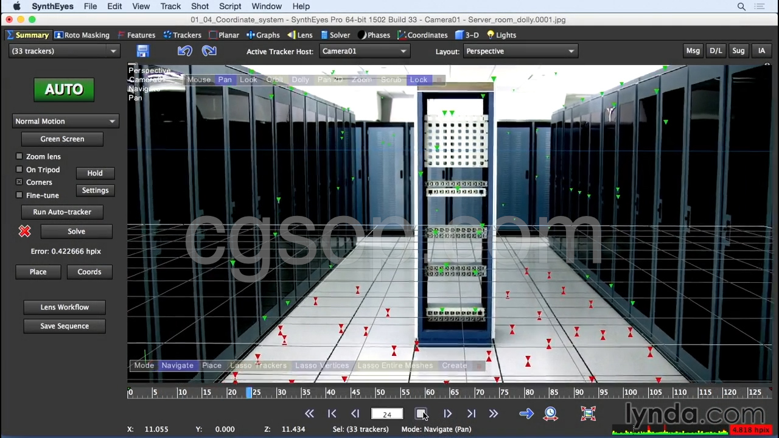Toggle the Hold button
This screenshot has width=779, height=438.
(95, 173)
